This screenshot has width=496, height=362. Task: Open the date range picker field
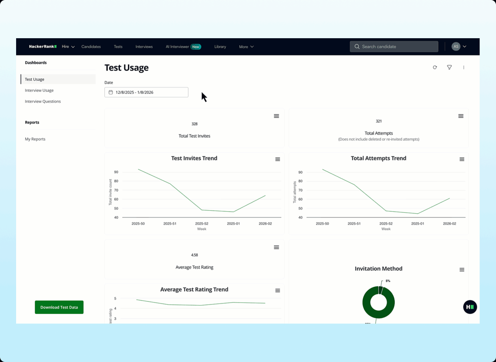146,92
